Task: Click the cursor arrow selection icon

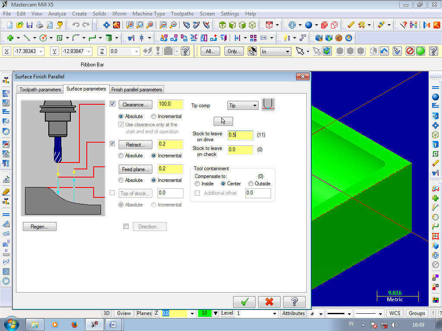Action: click(x=300, y=51)
